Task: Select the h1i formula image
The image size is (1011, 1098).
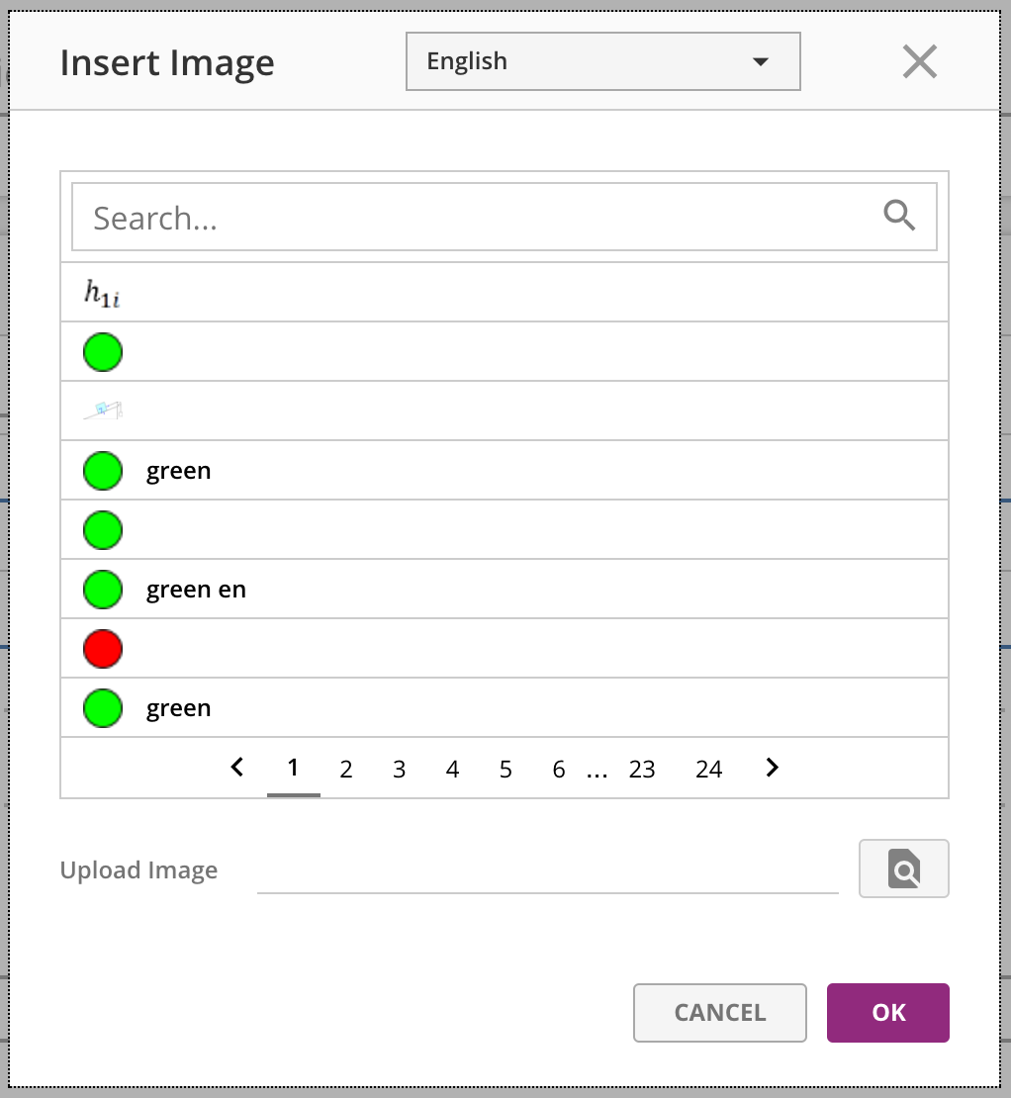Action: click(x=103, y=293)
